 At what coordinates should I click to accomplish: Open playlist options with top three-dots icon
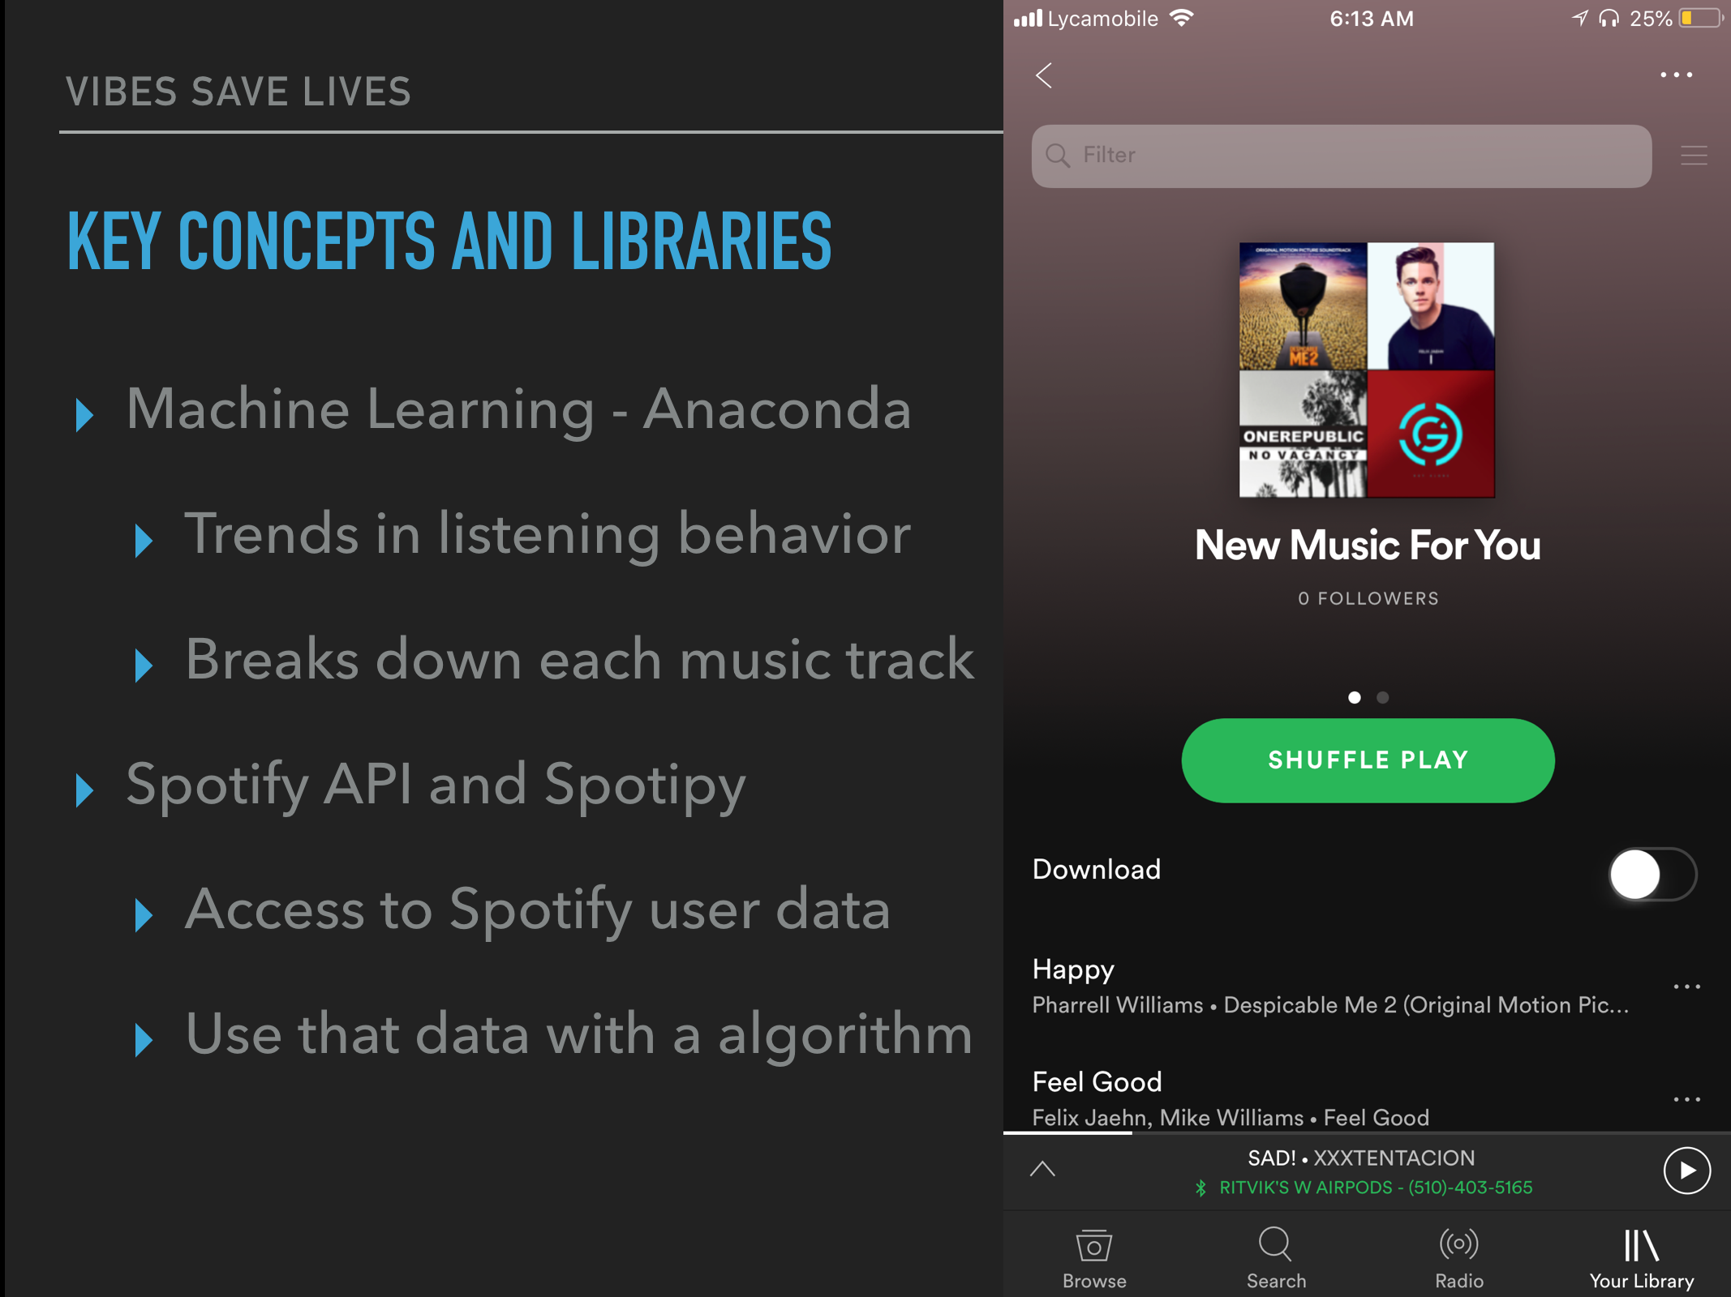1676,75
